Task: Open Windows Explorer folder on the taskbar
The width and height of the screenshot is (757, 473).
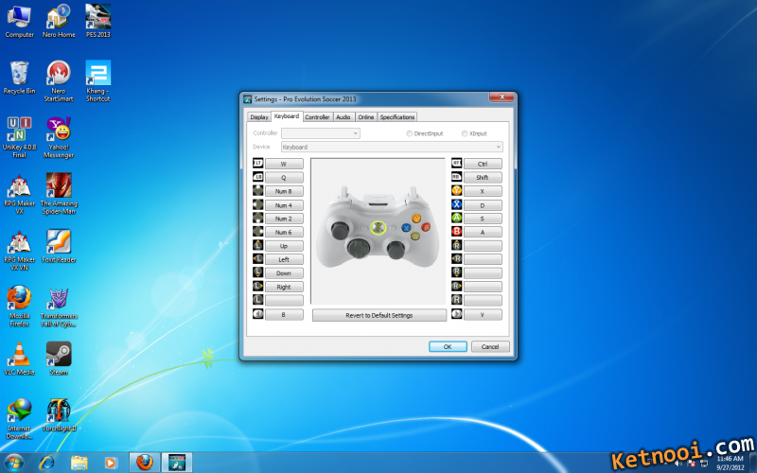Action: click(x=79, y=463)
